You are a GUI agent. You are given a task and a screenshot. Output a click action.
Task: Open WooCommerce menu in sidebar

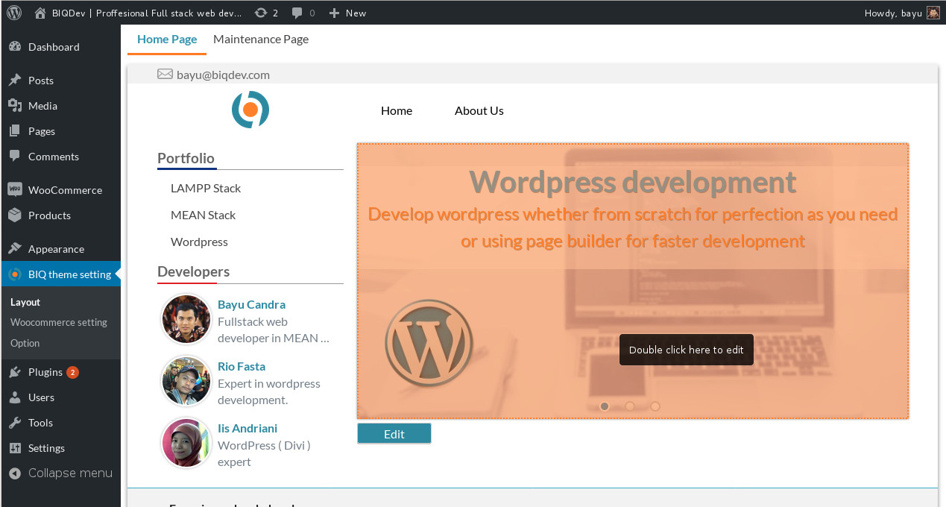click(64, 190)
